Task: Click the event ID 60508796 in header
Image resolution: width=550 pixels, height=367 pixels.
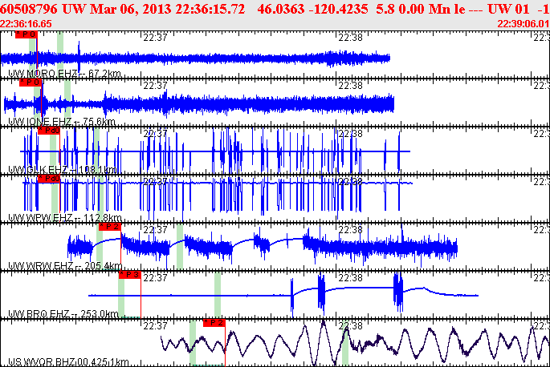Action: click(x=31, y=9)
